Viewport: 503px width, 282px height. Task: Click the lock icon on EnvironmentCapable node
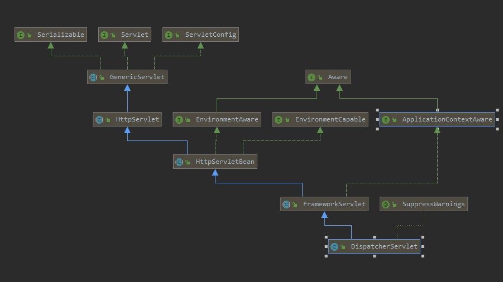coord(287,119)
